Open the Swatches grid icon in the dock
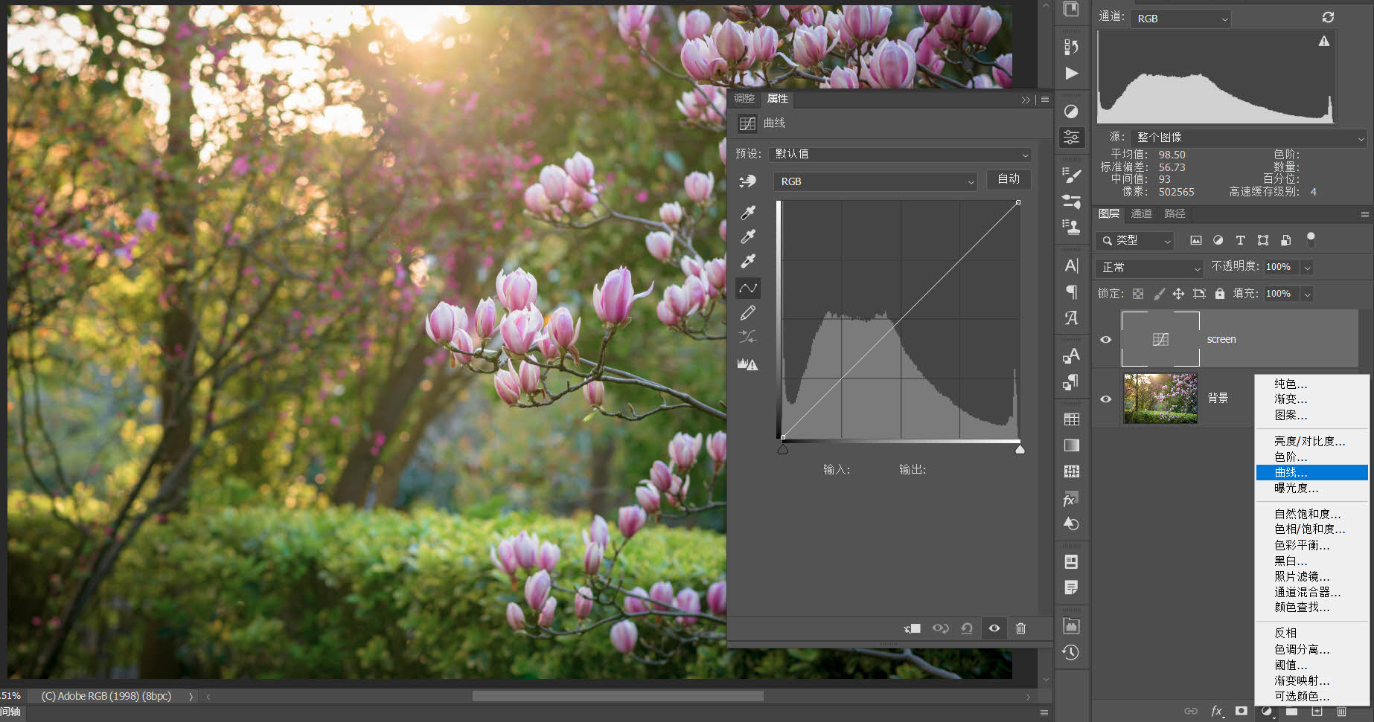 pyautogui.click(x=1072, y=419)
